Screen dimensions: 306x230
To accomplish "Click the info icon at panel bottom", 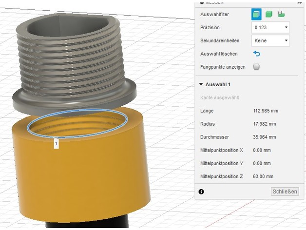I will (201, 192).
